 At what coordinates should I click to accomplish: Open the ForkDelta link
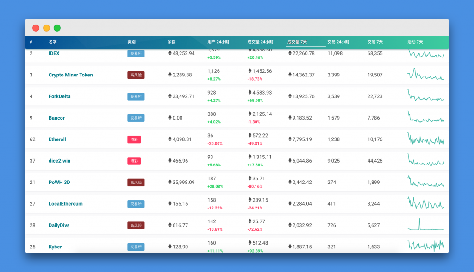coord(60,96)
